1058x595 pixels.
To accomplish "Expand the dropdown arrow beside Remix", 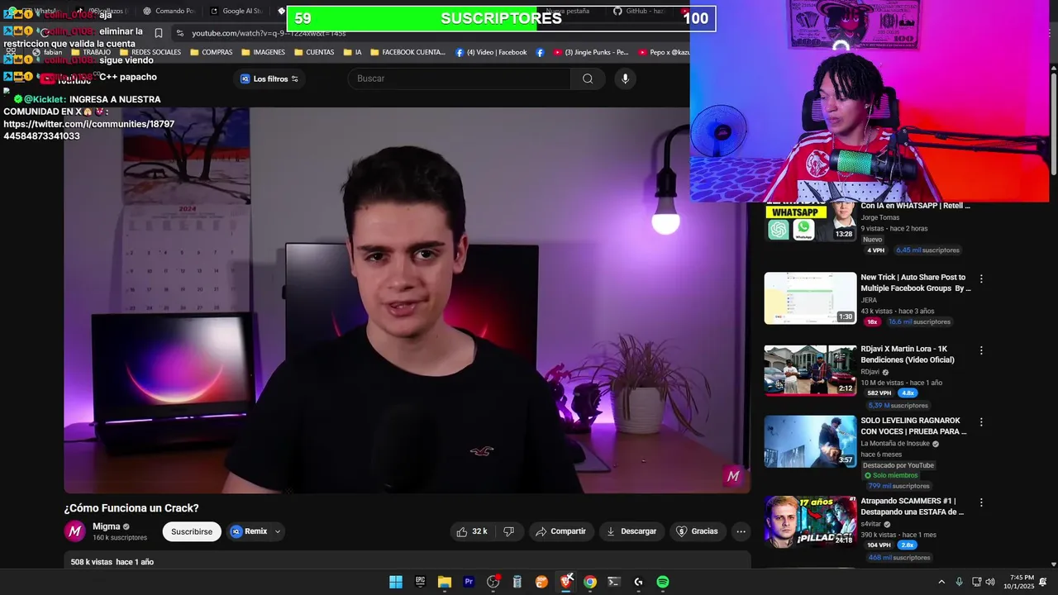I will point(278,531).
